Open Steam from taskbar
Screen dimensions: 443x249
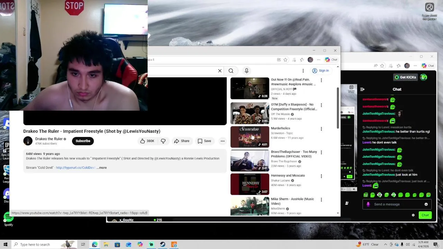point(162,245)
